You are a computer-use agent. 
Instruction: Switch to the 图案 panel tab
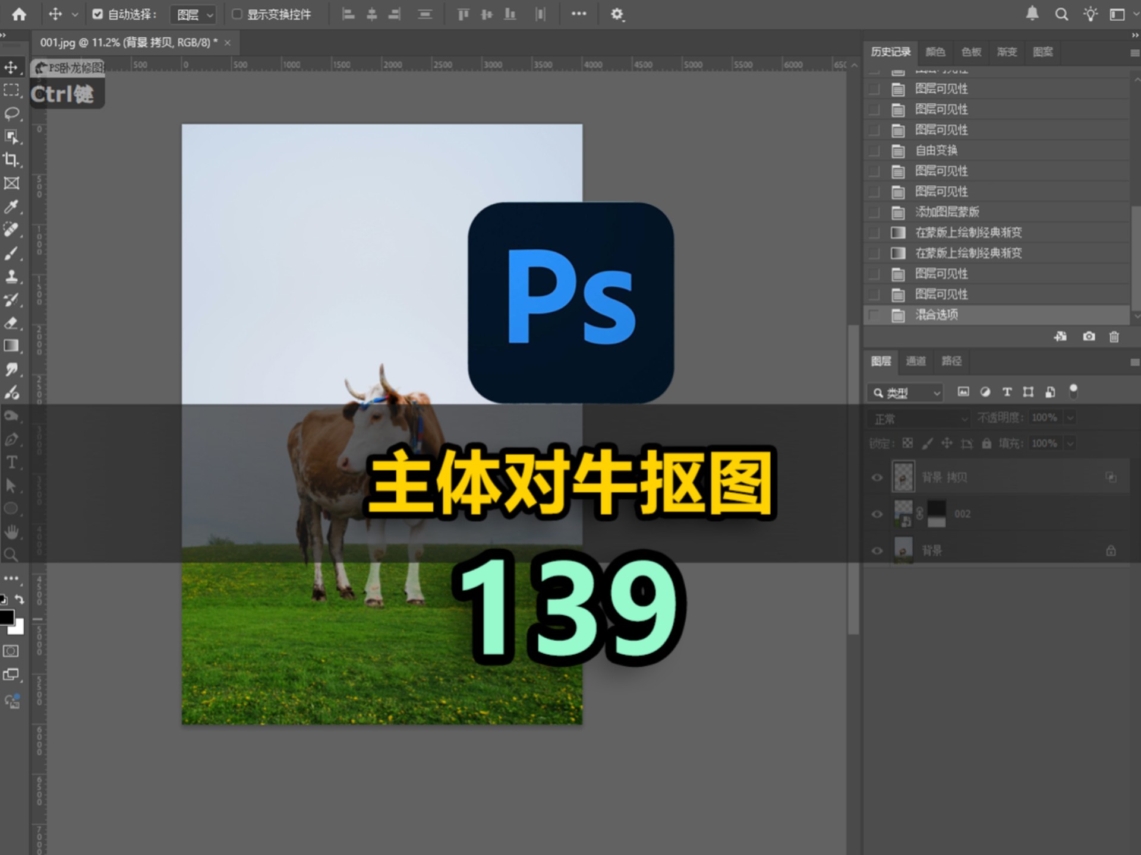coord(1043,52)
